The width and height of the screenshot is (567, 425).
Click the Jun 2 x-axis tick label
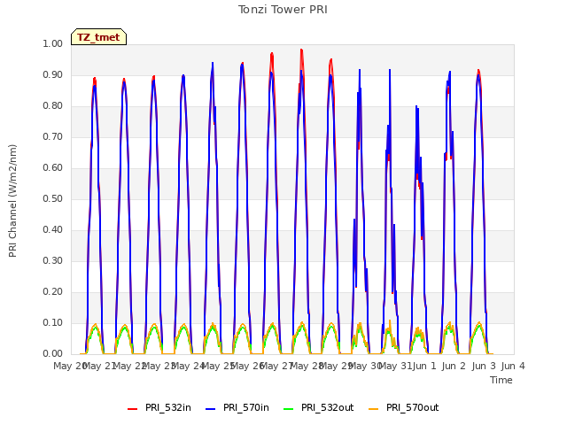[x=454, y=366]
